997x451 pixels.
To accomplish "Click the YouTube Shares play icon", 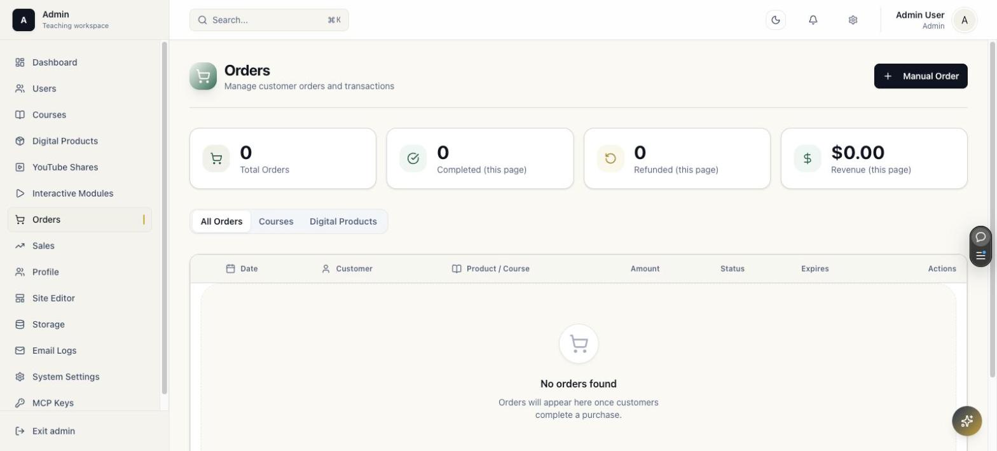I will click(20, 167).
